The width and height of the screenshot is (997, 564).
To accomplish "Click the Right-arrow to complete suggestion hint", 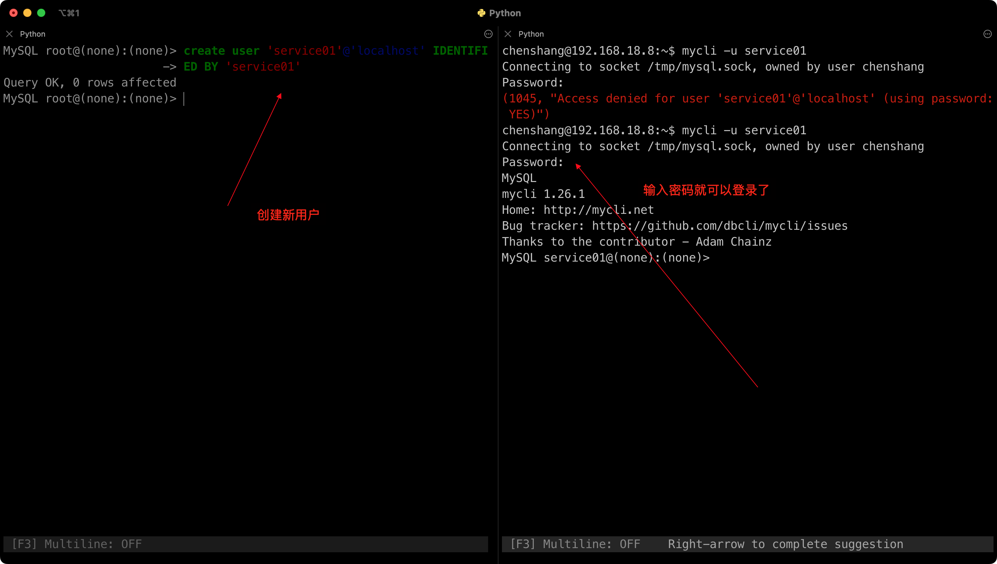I will [x=785, y=544].
